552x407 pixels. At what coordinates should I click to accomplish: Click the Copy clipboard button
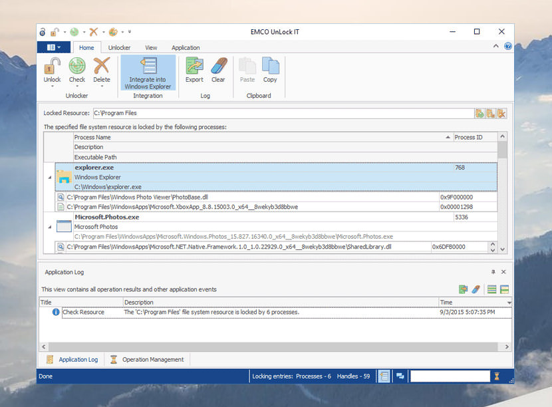point(270,70)
